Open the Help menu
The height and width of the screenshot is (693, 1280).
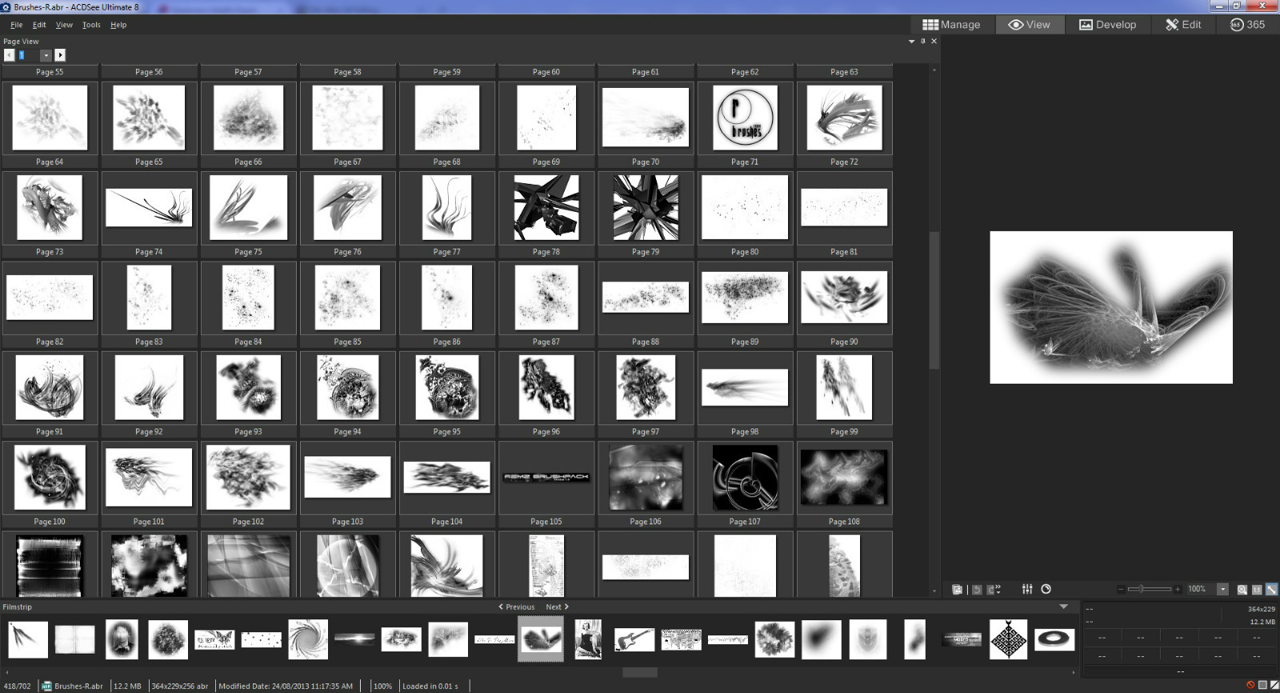click(x=118, y=25)
